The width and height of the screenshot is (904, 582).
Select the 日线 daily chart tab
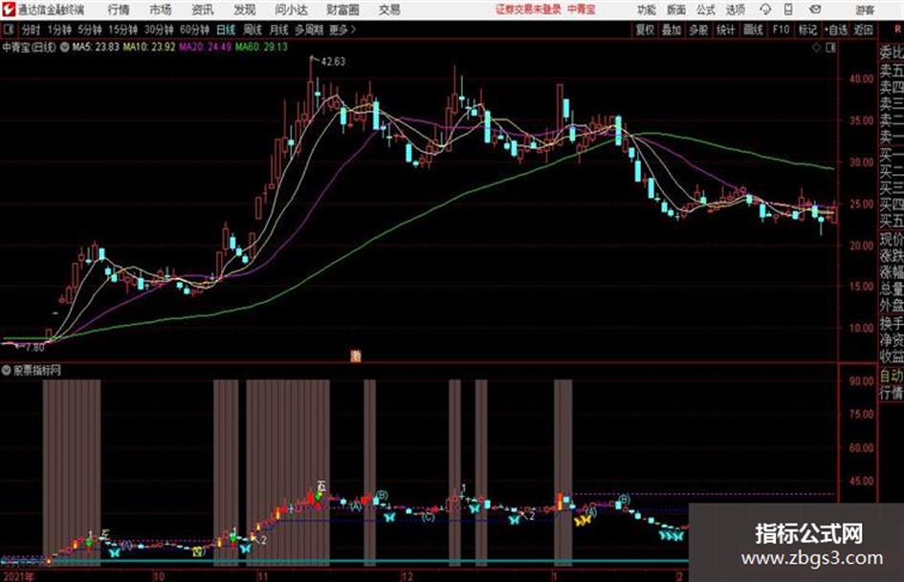tap(226, 30)
